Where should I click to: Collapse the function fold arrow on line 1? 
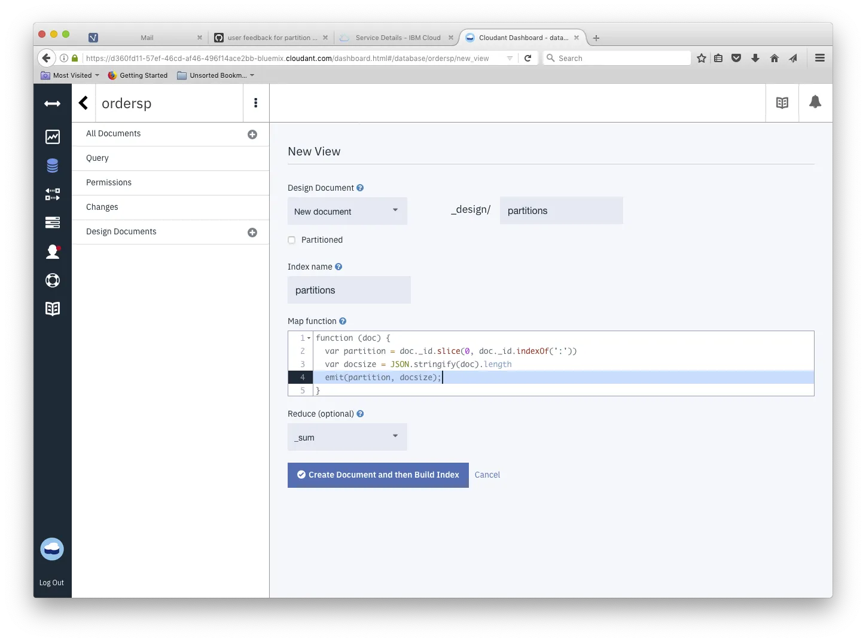pyautogui.click(x=309, y=338)
